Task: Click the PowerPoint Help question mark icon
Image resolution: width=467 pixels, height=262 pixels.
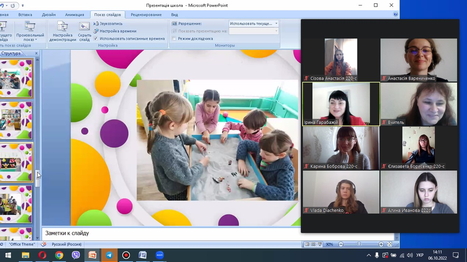Action: [395, 14]
